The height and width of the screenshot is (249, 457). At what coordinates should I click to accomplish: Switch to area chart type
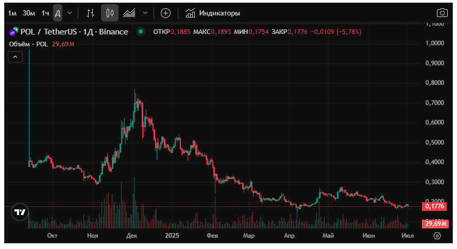(129, 13)
